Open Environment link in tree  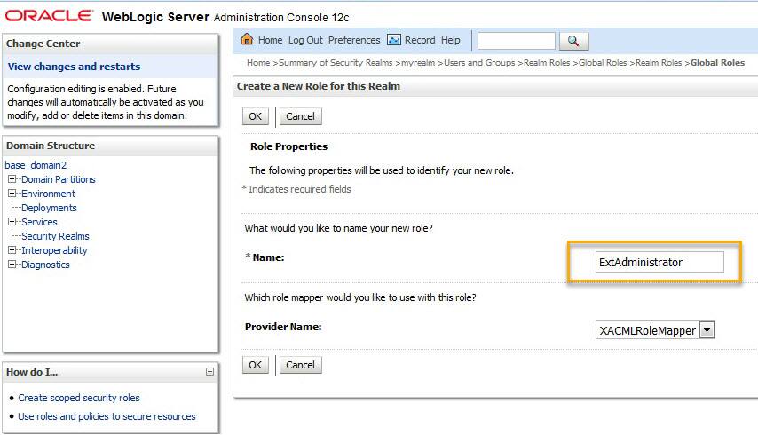click(48, 194)
